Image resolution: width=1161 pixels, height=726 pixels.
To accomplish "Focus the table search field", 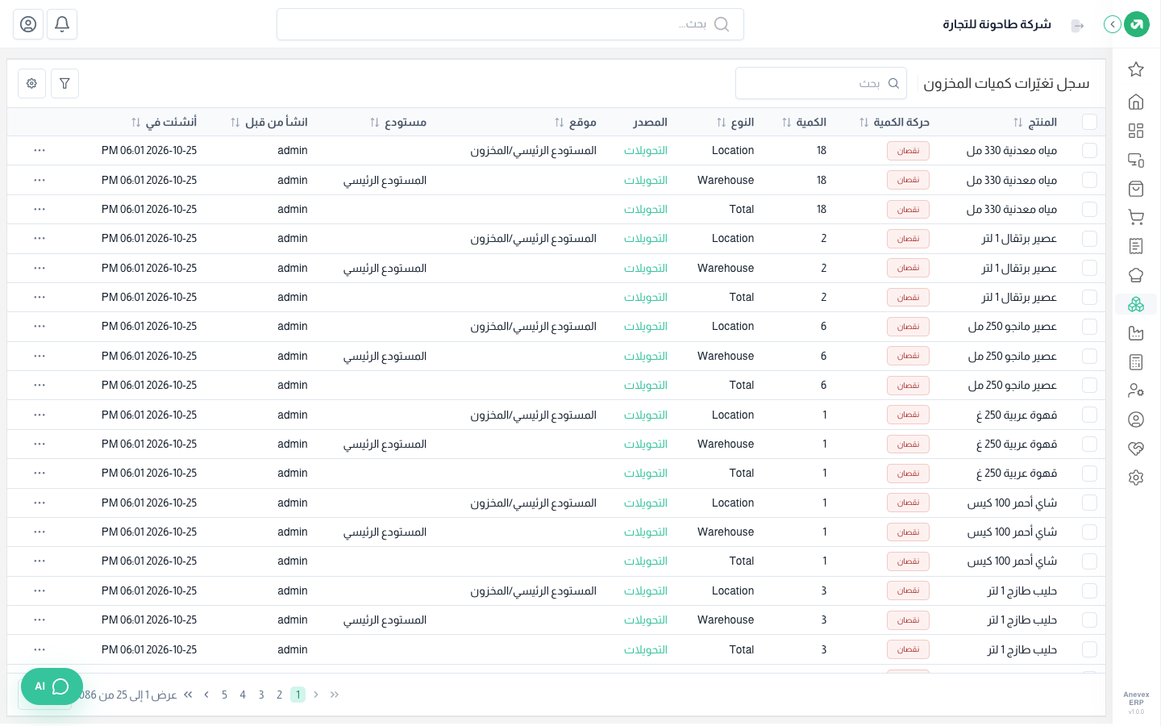I will pyautogui.click(x=821, y=83).
